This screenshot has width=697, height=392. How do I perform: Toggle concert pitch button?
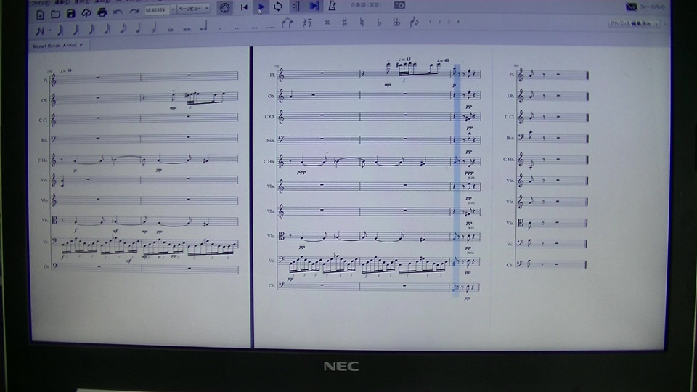coord(365,5)
